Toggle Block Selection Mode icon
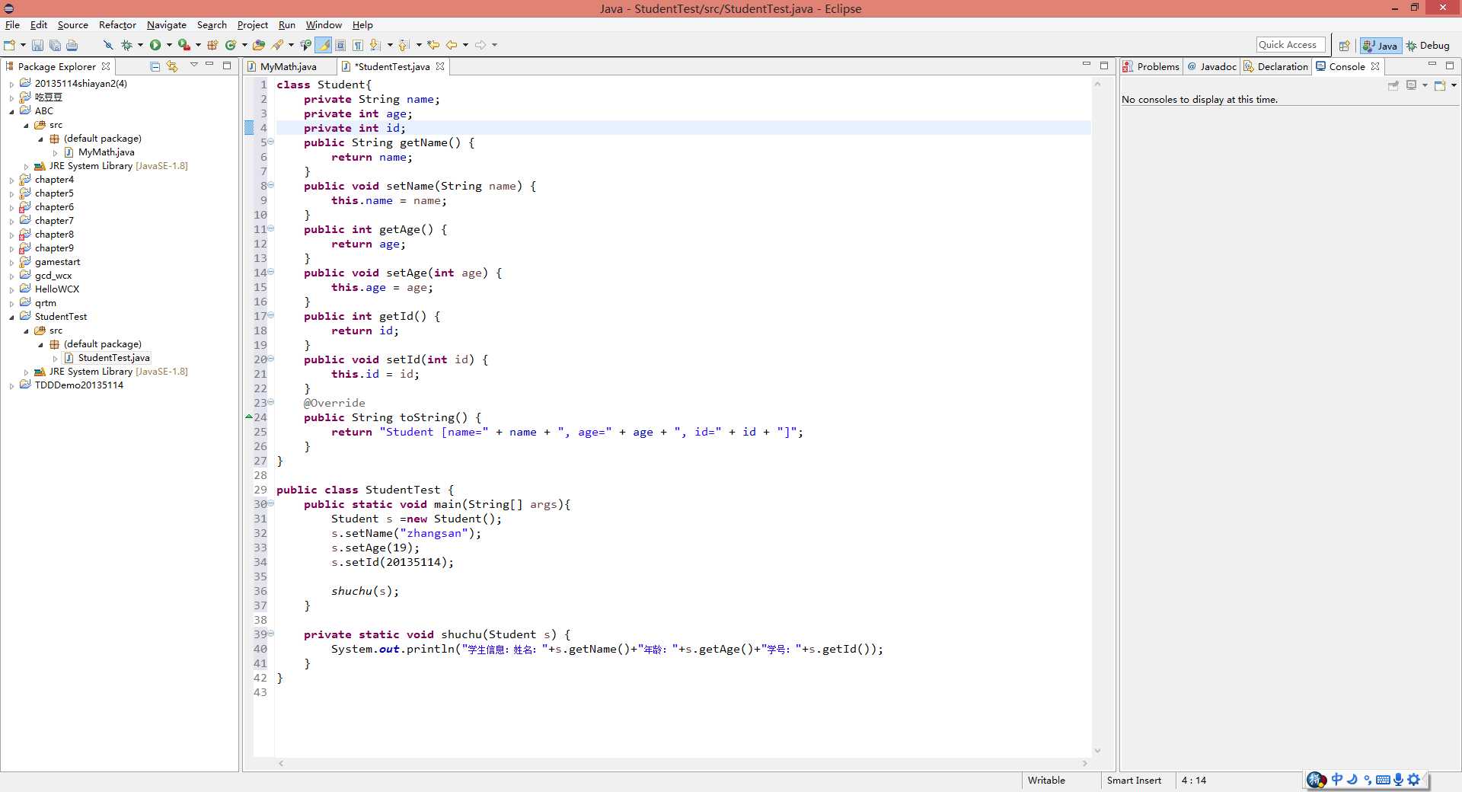Viewport: 1462px width, 792px height. click(340, 46)
